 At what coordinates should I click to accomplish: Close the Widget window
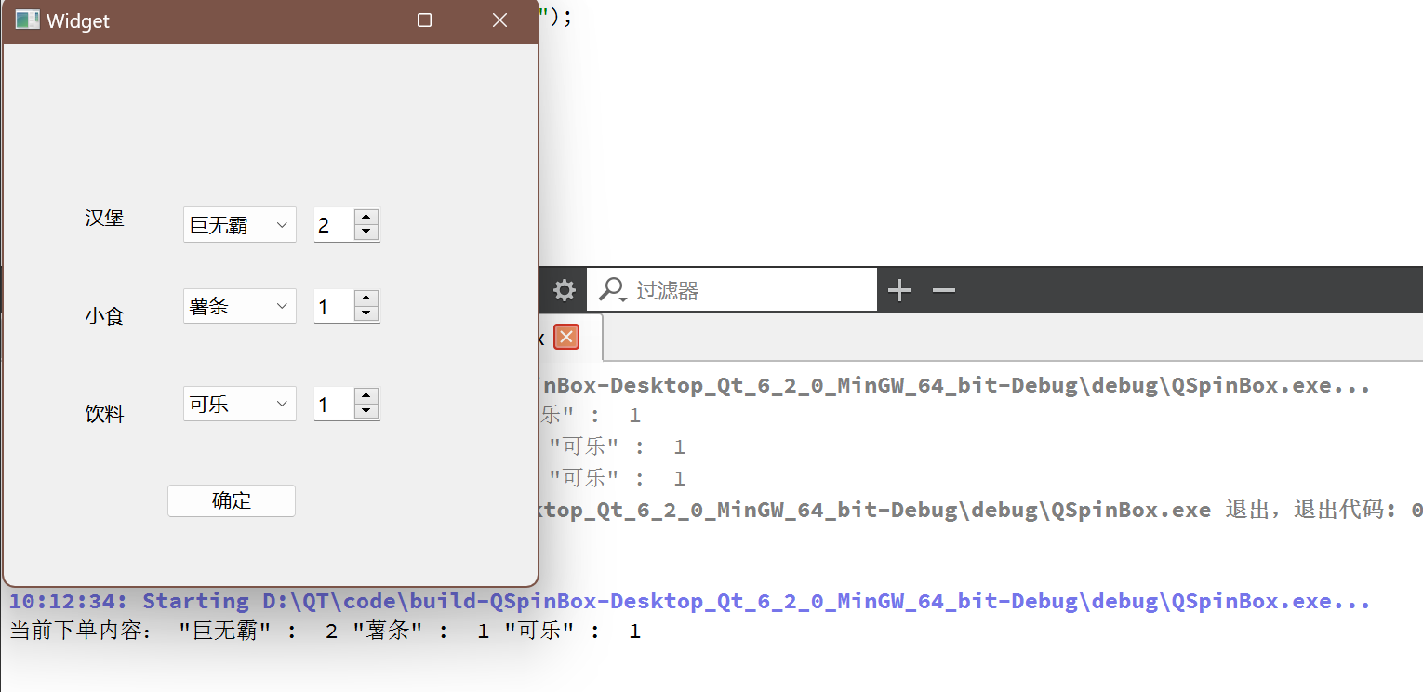pos(500,20)
